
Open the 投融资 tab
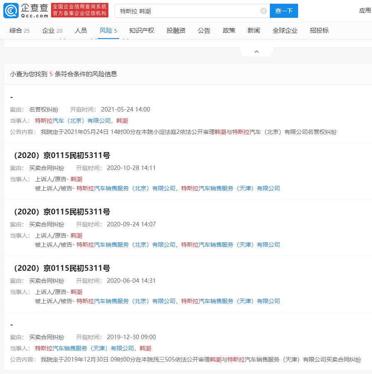pyautogui.click(x=176, y=31)
